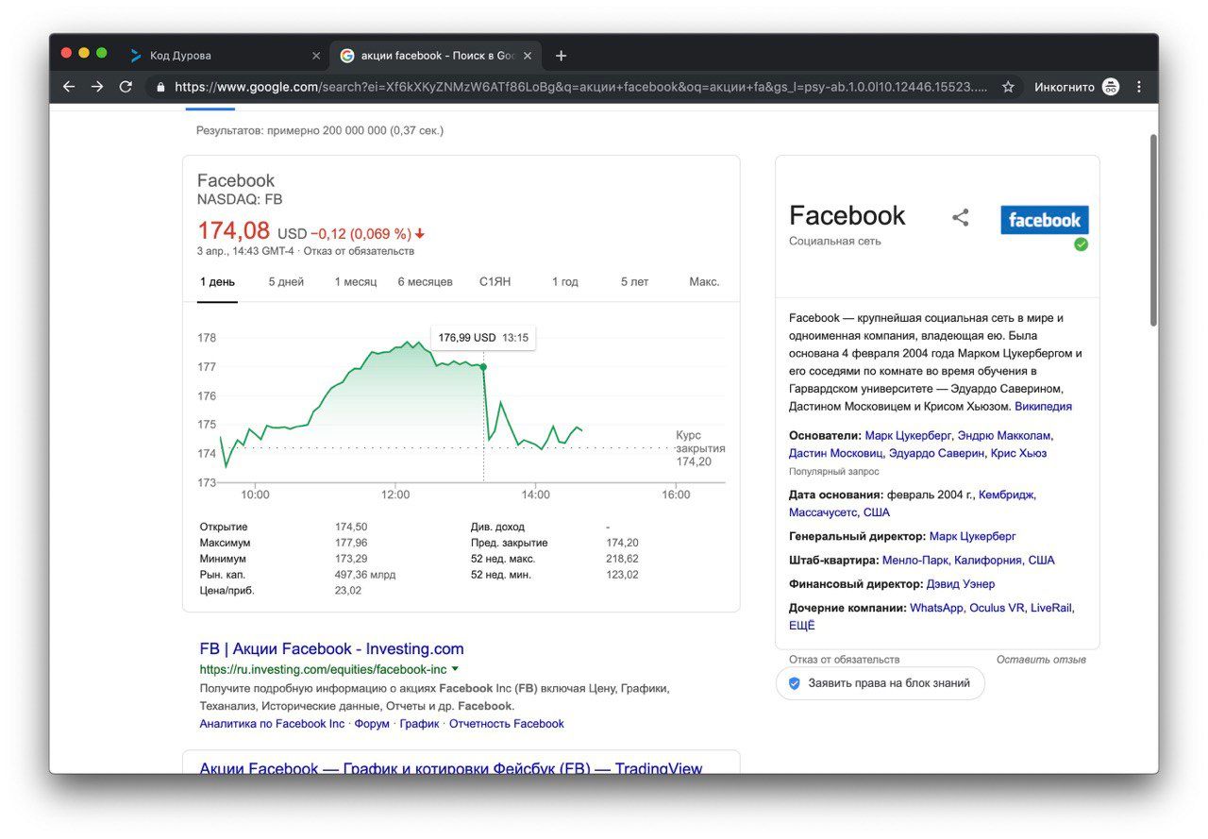Open a new tab with plus button
This screenshot has height=839, width=1208.
pos(562,56)
